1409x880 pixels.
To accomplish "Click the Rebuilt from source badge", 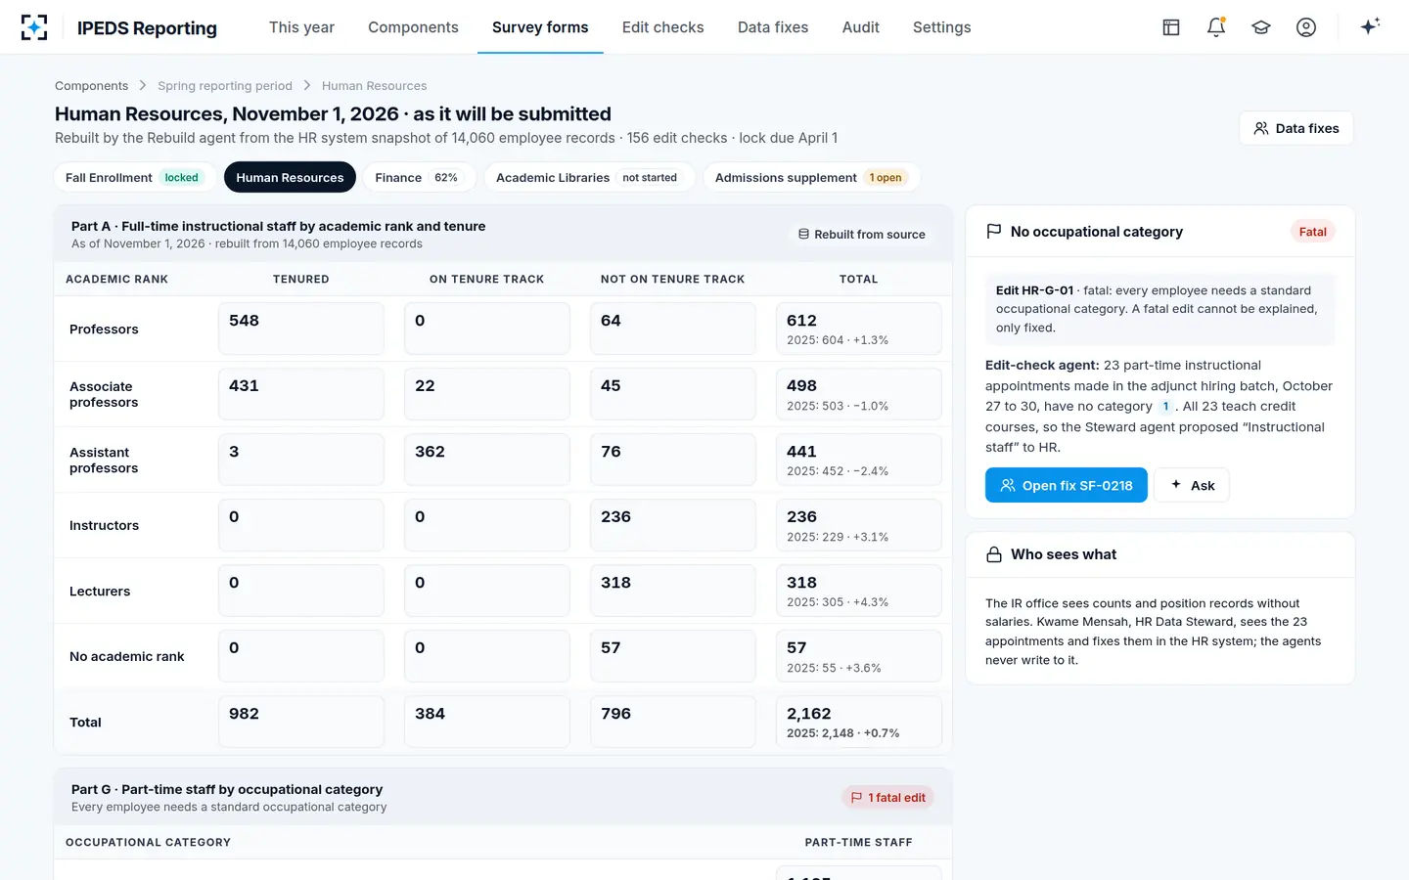I will pos(861,235).
